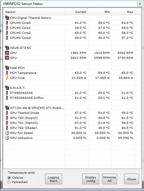This screenshot has height=191, width=144.
Task: Click the Minimize All button
Action: pos(109,179)
